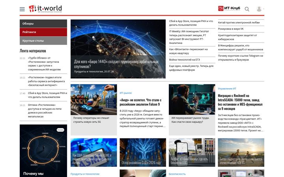Click the IntraSCADA article summary paragraph
Screen dimensions: 284x177
coord(241,123)
